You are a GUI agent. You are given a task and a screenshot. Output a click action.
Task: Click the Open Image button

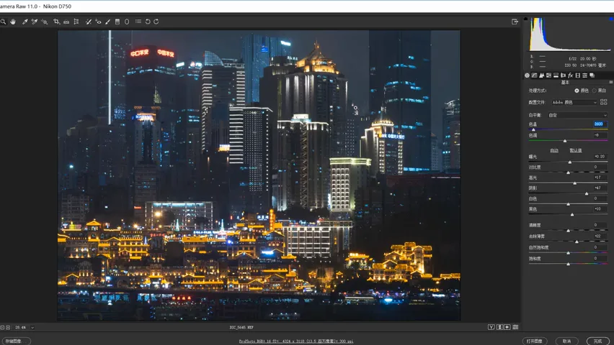(x=535, y=341)
